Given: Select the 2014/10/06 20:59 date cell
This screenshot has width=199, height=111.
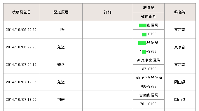Looking at the screenshot, I should click(22, 30).
